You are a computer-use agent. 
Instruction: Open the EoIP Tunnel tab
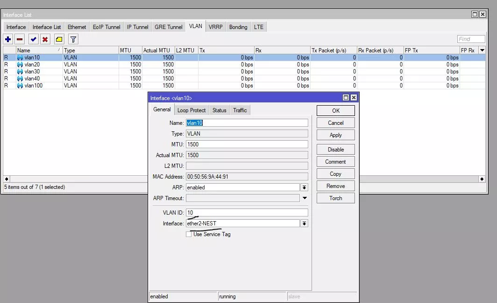pyautogui.click(x=106, y=27)
